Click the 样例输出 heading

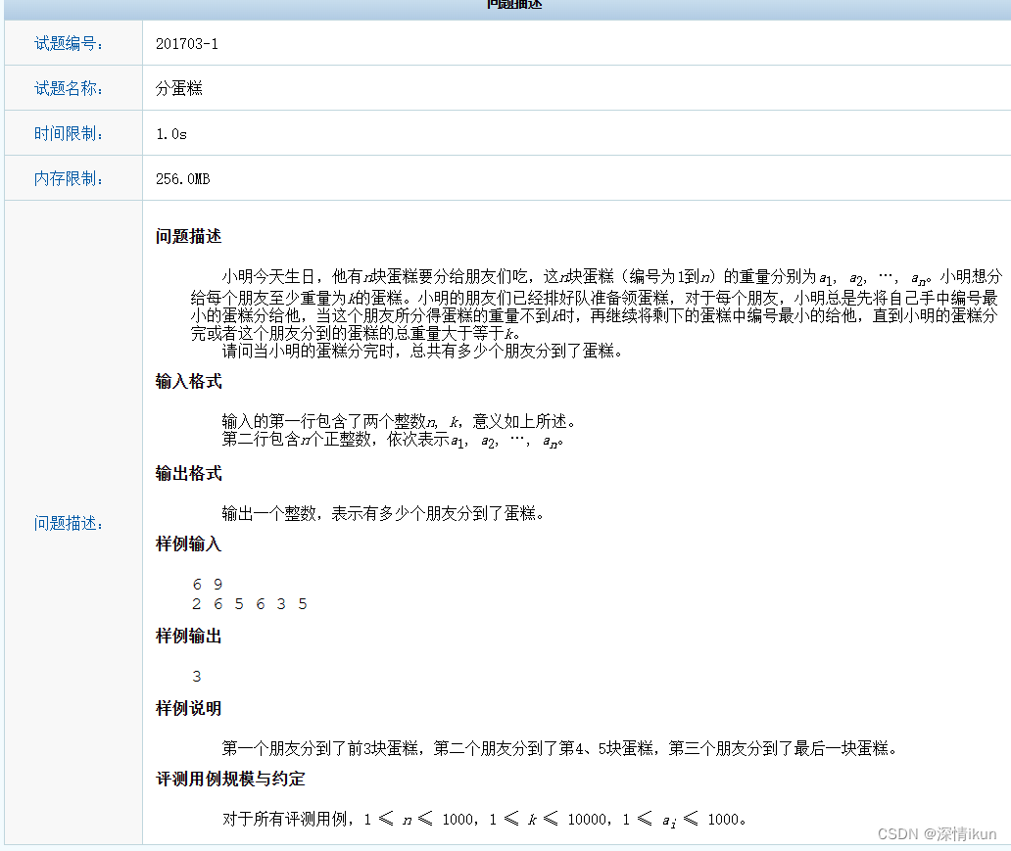point(188,637)
